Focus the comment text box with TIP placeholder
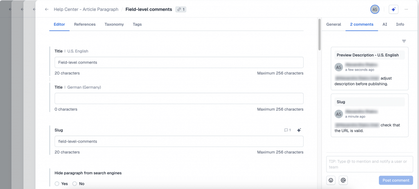This screenshot has width=419, height=189. pyautogui.click(x=369, y=164)
